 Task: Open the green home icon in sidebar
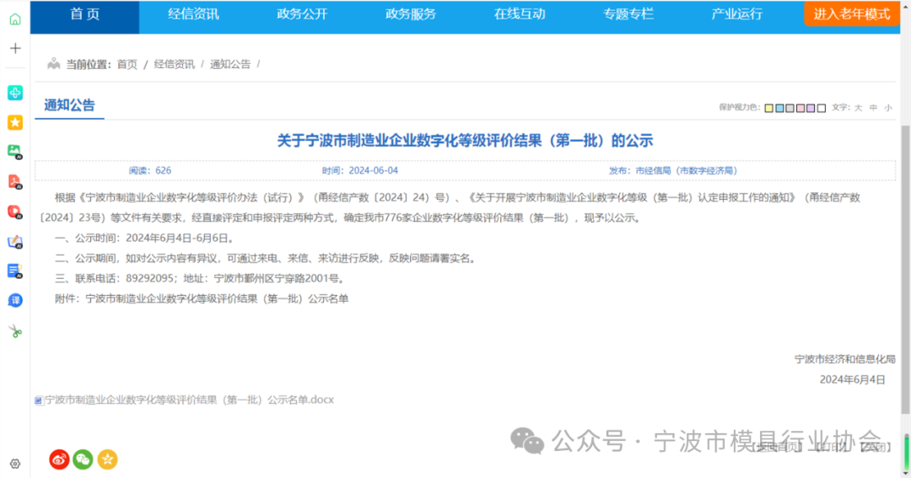point(15,19)
